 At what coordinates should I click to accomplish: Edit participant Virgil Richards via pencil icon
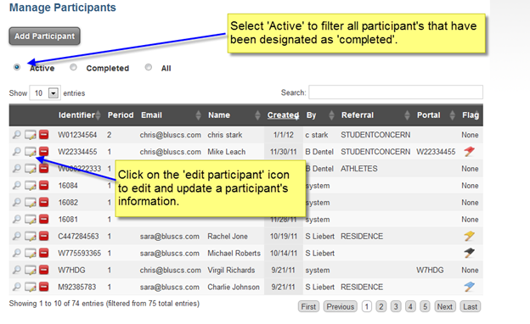[x=31, y=270]
